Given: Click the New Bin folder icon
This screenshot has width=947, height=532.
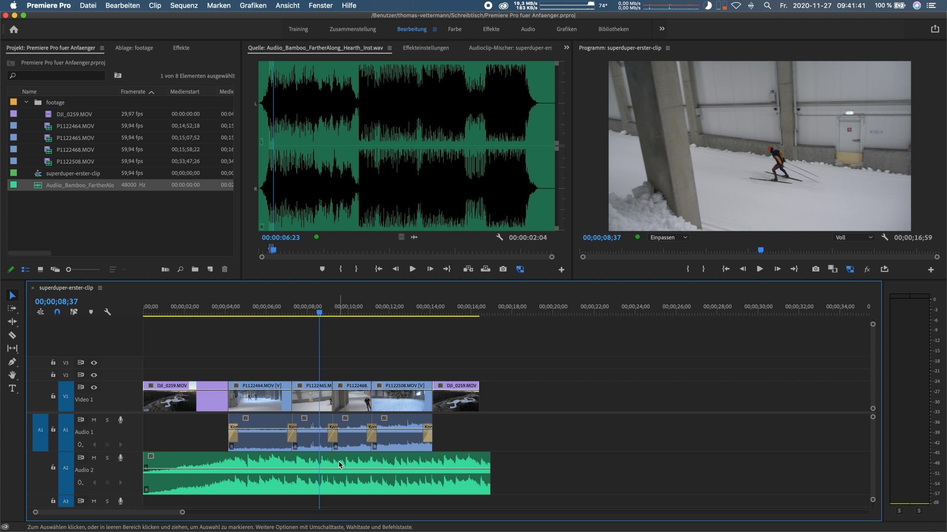Looking at the screenshot, I should [x=195, y=269].
